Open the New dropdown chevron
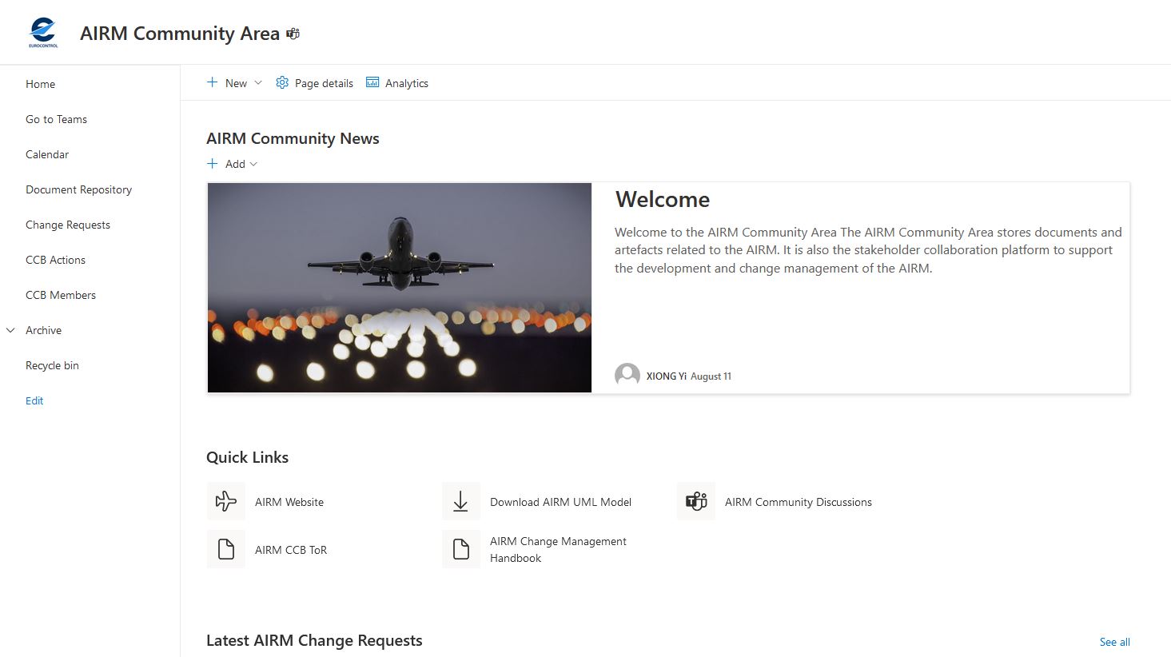Screen dimensions: 1171x657 coord(258,82)
